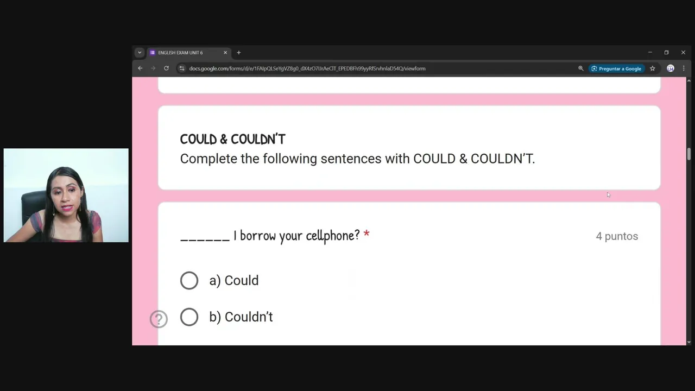Click the scrollbar down arrow

click(689, 342)
